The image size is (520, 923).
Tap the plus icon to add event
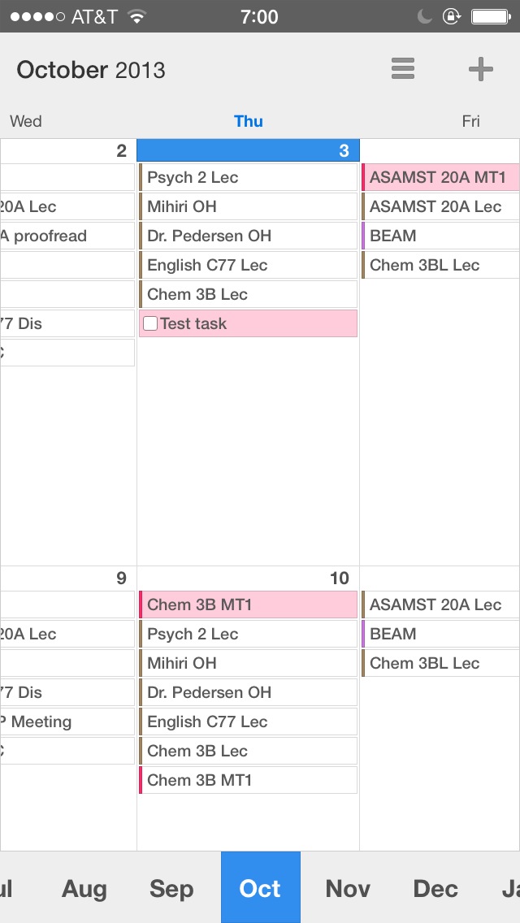[480, 69]
